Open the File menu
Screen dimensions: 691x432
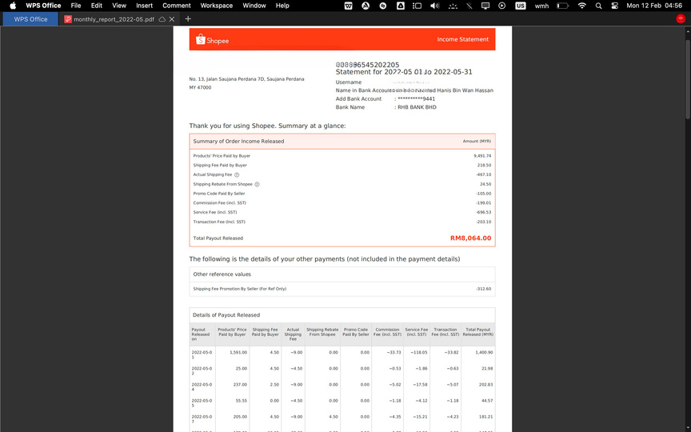point(76,6)
